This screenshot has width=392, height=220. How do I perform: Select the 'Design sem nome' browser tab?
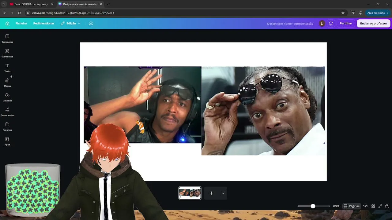[x=80, y=4]
